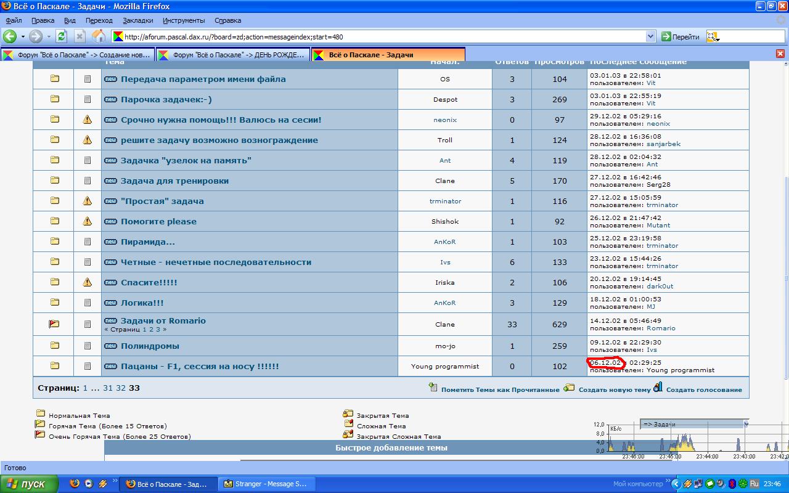Click the browser Back arrow button
This screenshot has height=493, width=789.
pyautogui.click(x=10, y=36)
